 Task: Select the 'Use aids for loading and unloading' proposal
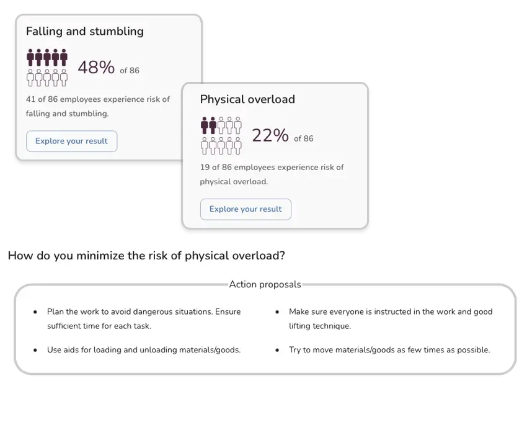144,350
